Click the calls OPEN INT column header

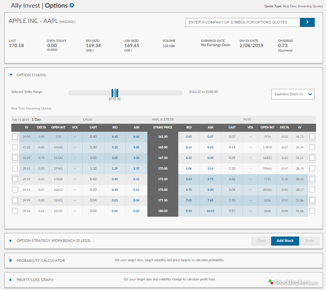(x=58, y=127)
